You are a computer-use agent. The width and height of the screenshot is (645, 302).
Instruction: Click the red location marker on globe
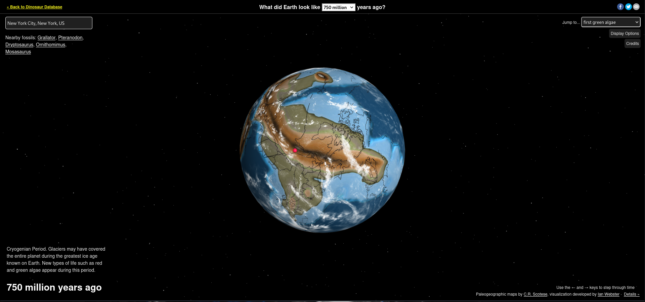pos(295,150)
